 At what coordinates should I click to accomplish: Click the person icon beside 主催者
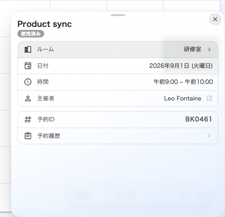click(28, 98)
